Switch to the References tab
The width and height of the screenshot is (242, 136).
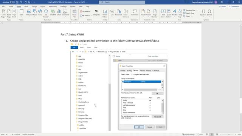53,6
